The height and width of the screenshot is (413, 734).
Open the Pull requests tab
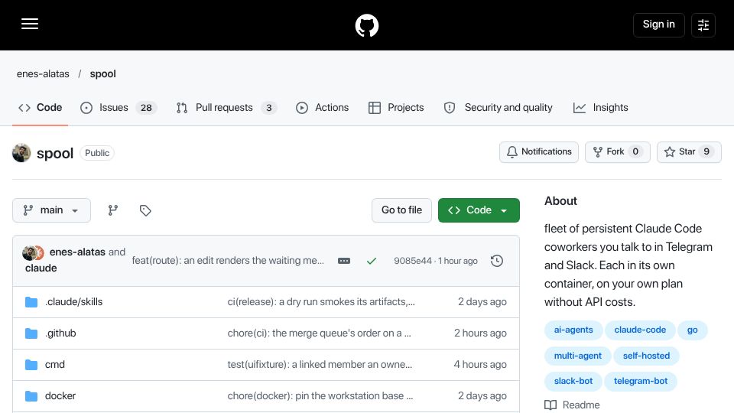coord(226,108)
